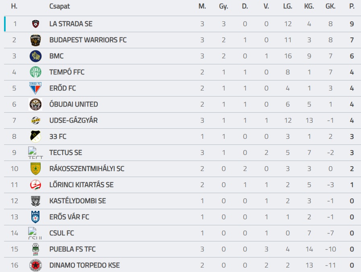Open the TECTUS SE team link

click(66, 152)
